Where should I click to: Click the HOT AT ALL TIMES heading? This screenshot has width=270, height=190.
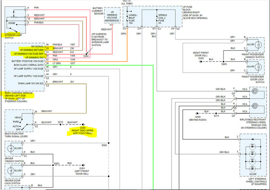pyautogui.click(x=127, y=2)
